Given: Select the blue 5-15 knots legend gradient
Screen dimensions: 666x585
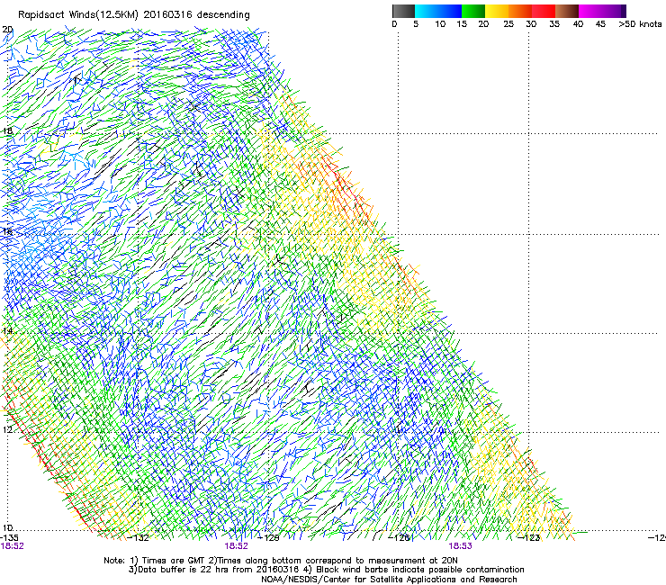Looking at the screenshot, I should coord(438,11).
